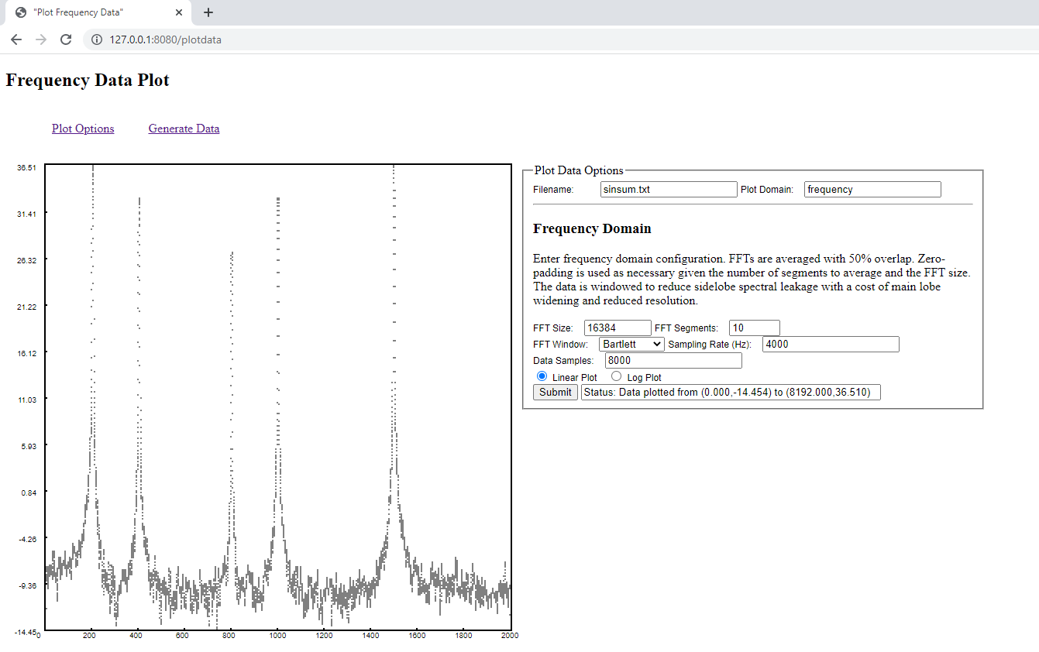Screen dimensions: 1039x652
Task: Close the Plot Frequency Data tab
Action: point(179,12)
